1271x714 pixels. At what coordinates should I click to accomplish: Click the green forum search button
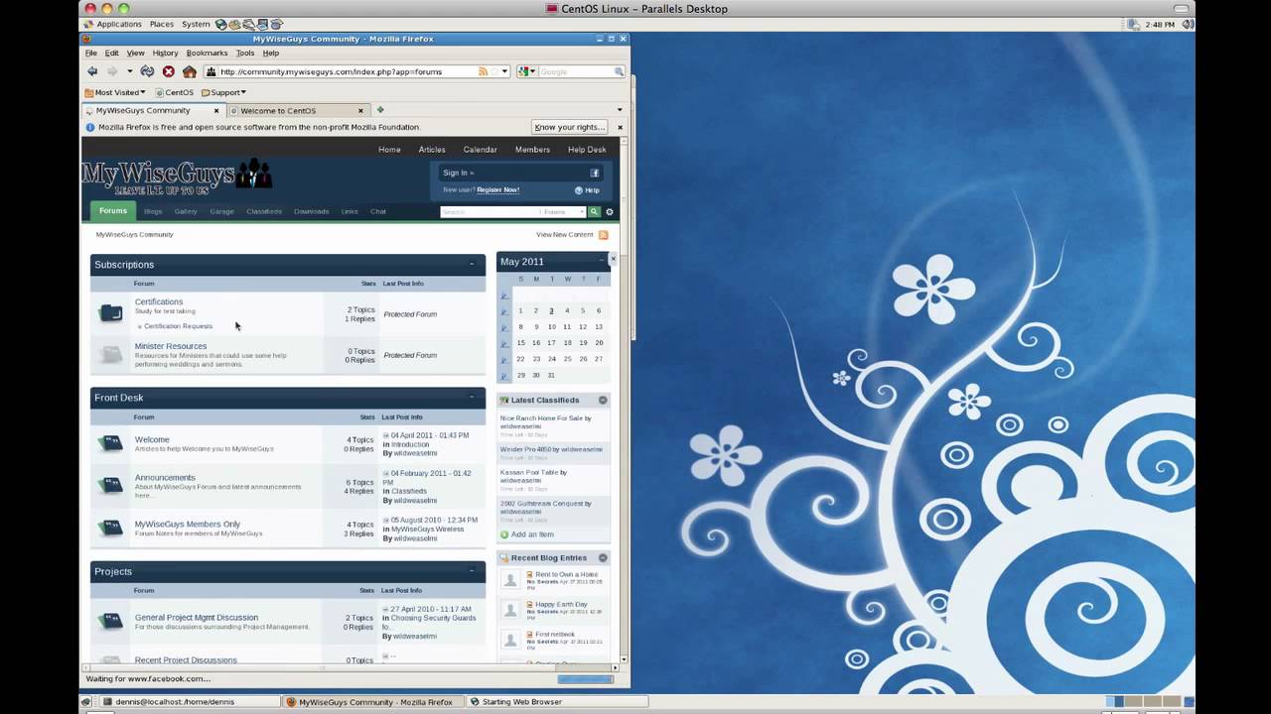(594, 211)
